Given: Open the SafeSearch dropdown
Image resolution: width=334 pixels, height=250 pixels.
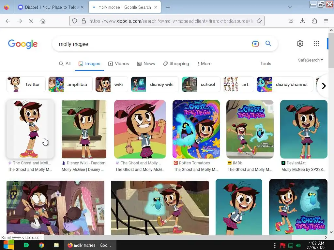Looking at the screenshot, I should click(x=311, y=60).
